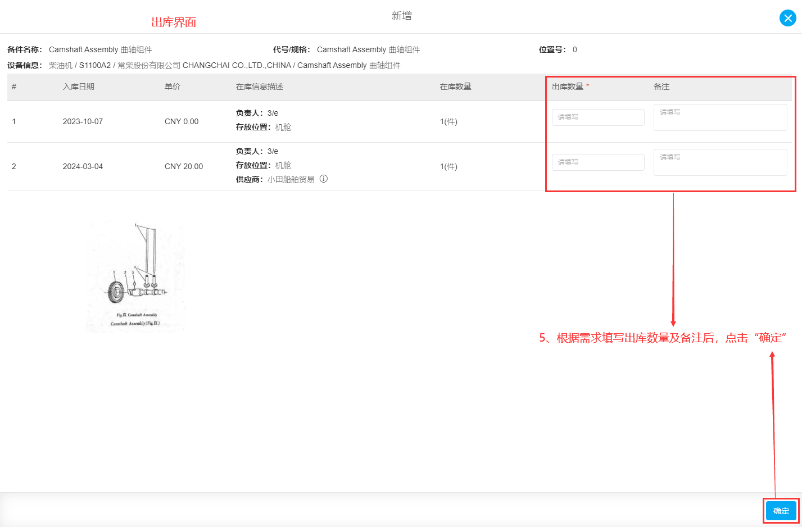Image resolution: width=802 pixels, height=527 pixels.
Task: Click the price CNY 0.00
Action: tap(182, 121)
